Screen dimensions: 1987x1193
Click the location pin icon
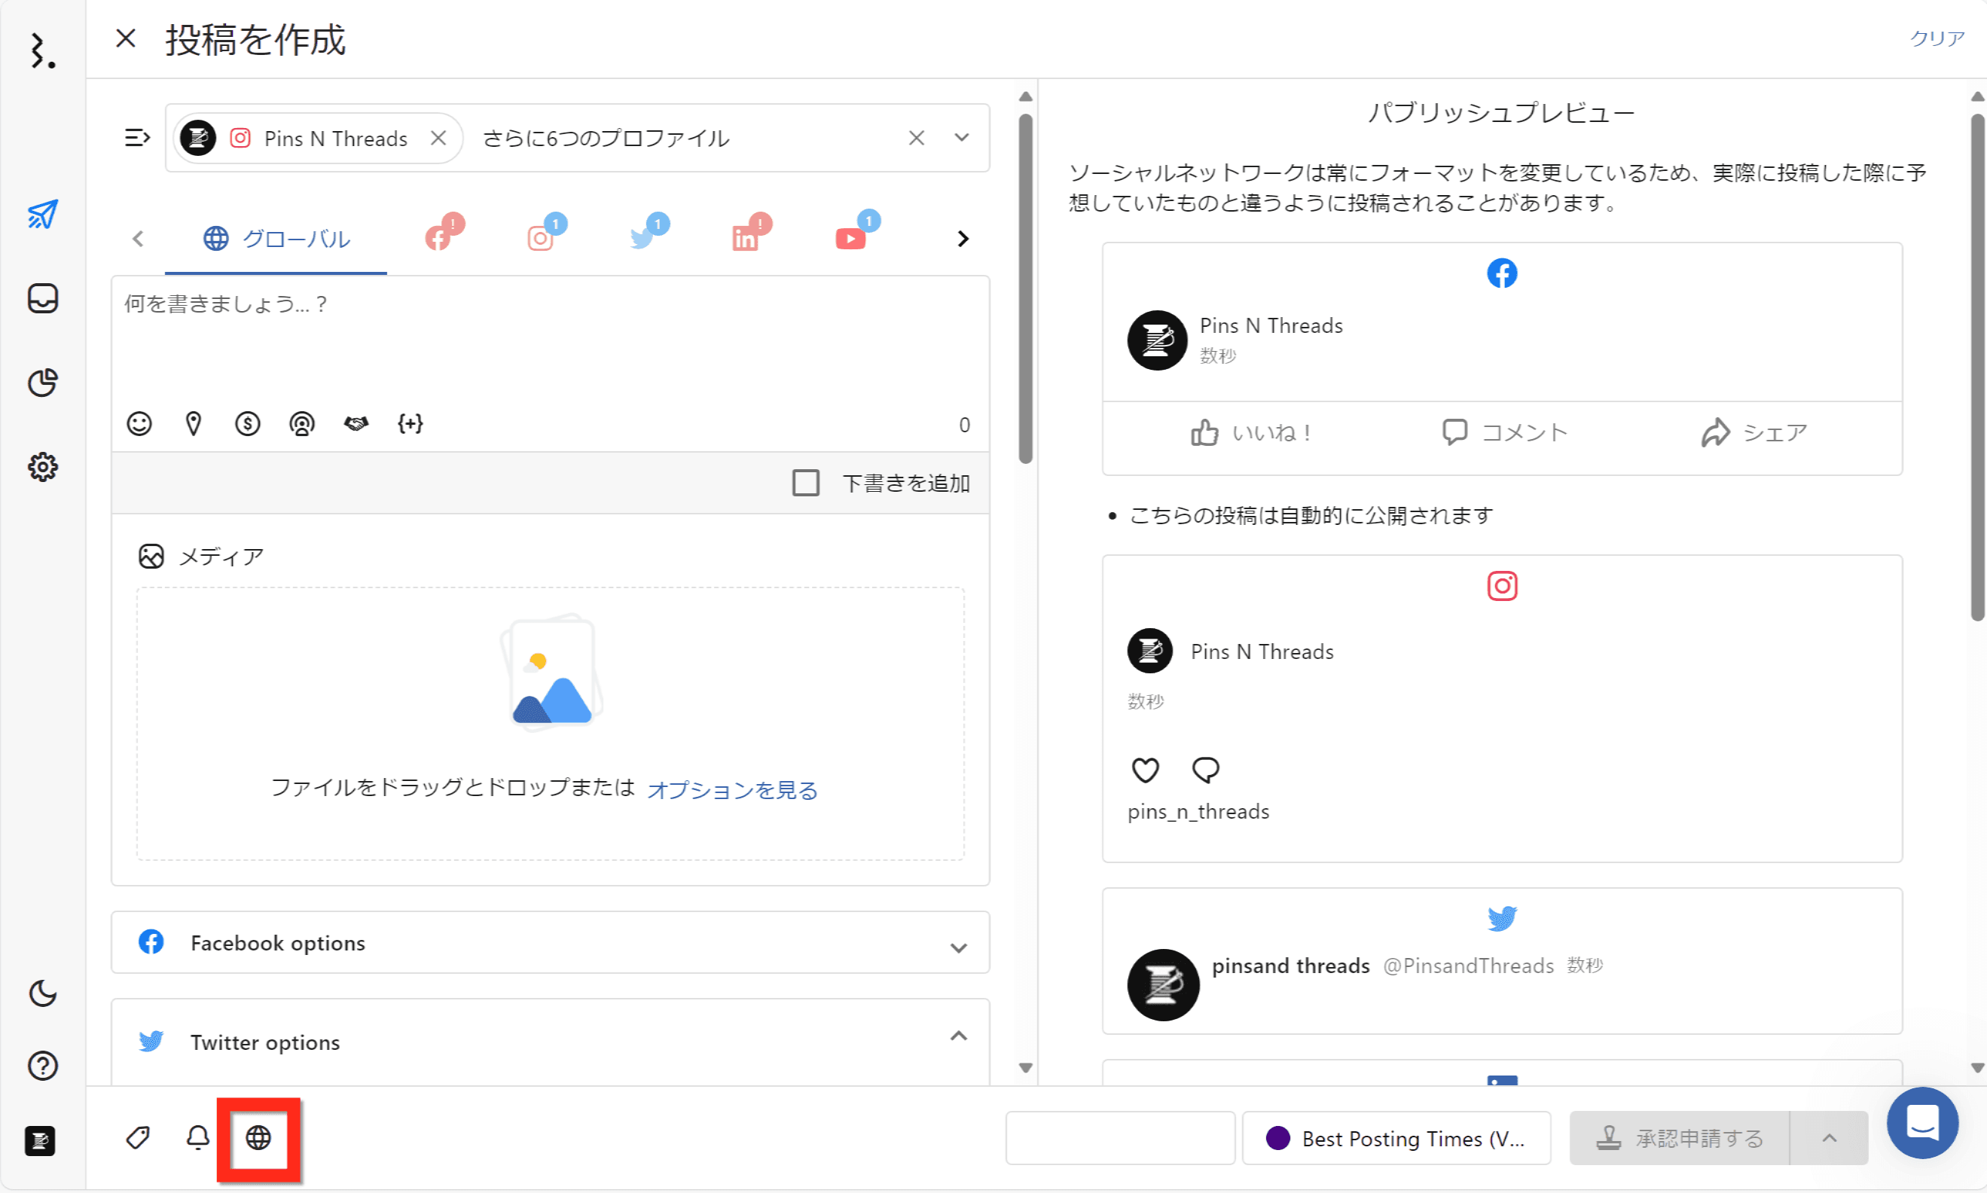click(x=193, y=424)
